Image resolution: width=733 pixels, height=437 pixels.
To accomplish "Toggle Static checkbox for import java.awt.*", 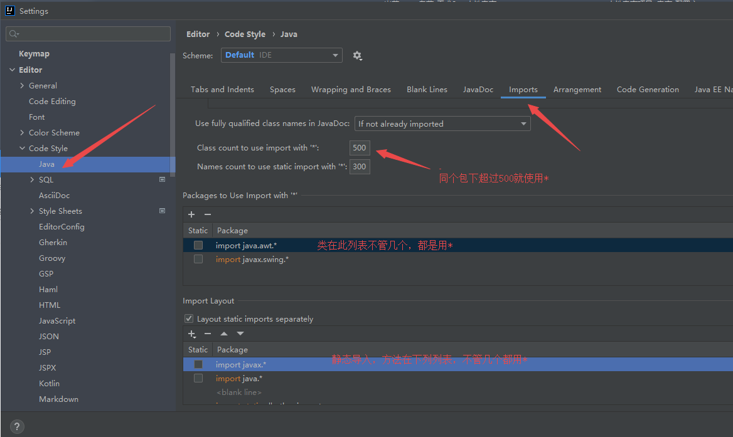I will 198,245.
